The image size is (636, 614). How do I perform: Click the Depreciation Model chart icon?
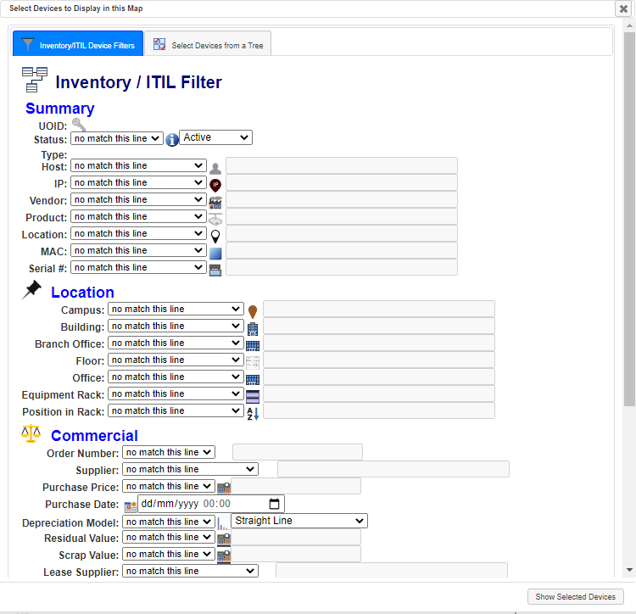click(224, 523)
